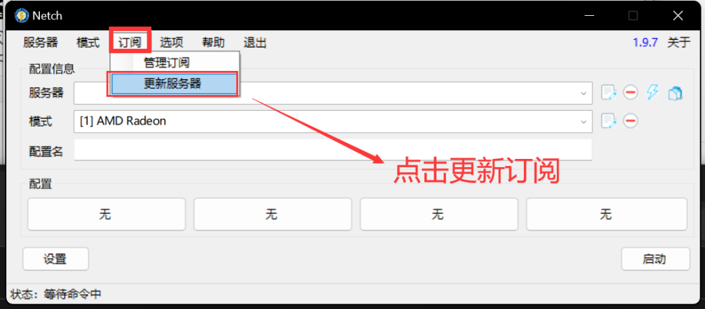Screen dimensions: 705x309
Task: Open 设置 settings button
Action: 56,259
